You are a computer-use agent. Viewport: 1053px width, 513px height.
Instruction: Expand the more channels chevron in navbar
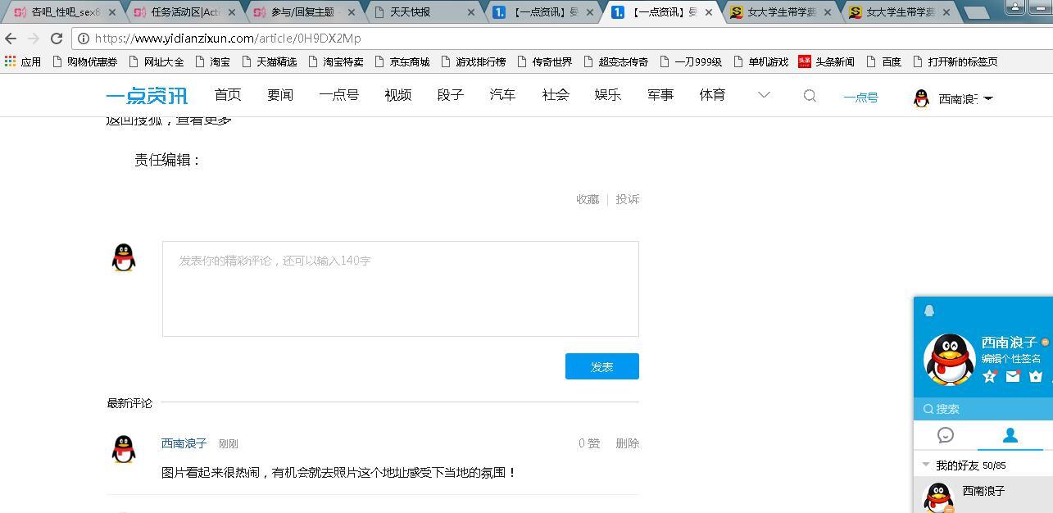tap(764, 94)
